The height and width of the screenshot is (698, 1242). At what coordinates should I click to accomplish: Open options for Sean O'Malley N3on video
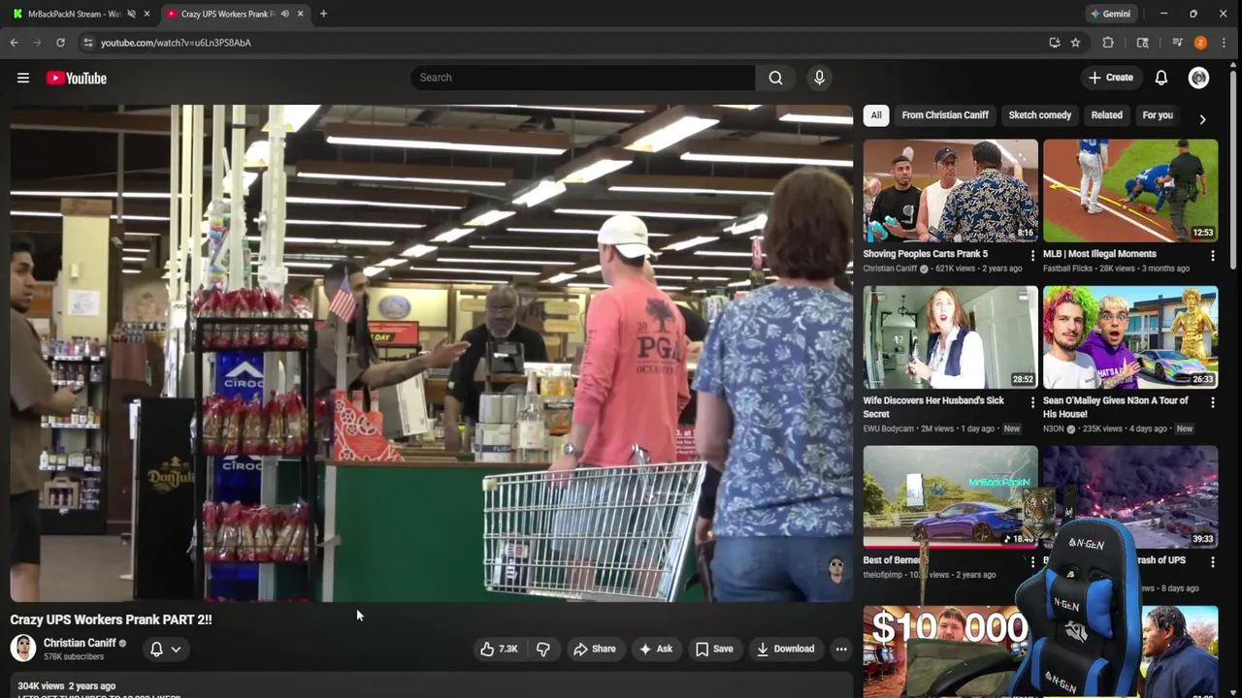click(x=1212, y=401)
